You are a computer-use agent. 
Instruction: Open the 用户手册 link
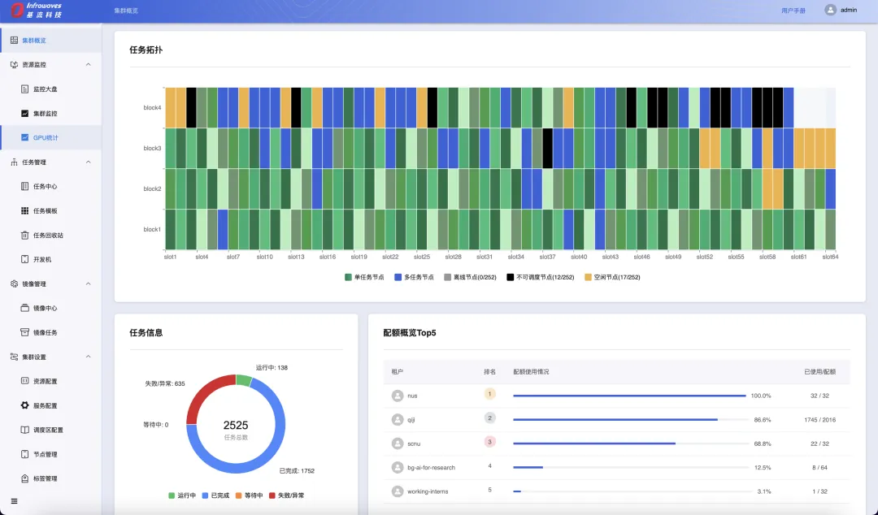pos(793,11)
